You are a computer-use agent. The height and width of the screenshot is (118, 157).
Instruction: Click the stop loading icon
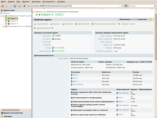(x=20, y=6)
